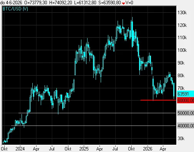Click the grey 50000 horizontal line on chart
The image size is (194, 152).
coord(97,113)
